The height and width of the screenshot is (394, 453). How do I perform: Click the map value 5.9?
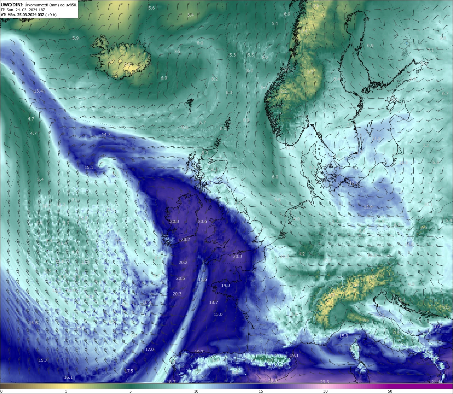tap(75, 38)
